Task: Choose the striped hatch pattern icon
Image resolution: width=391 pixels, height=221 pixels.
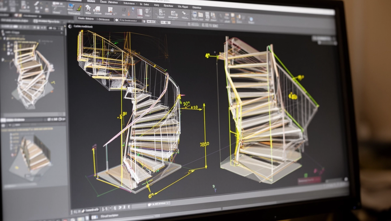Action: point(140,12)
